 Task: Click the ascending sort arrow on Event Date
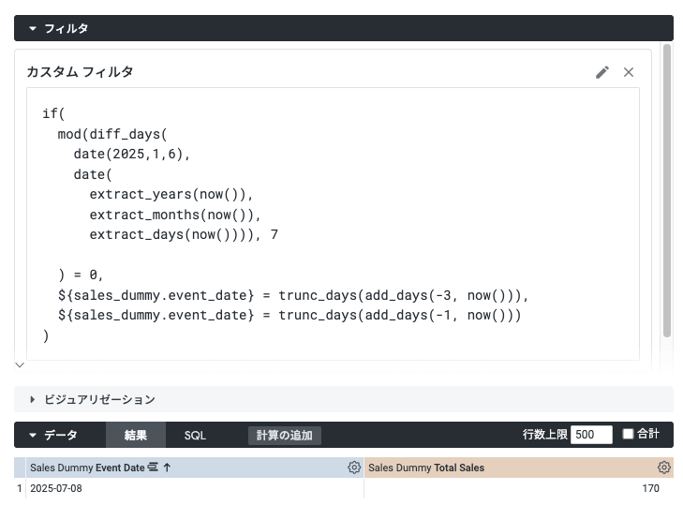pos(168,468)
